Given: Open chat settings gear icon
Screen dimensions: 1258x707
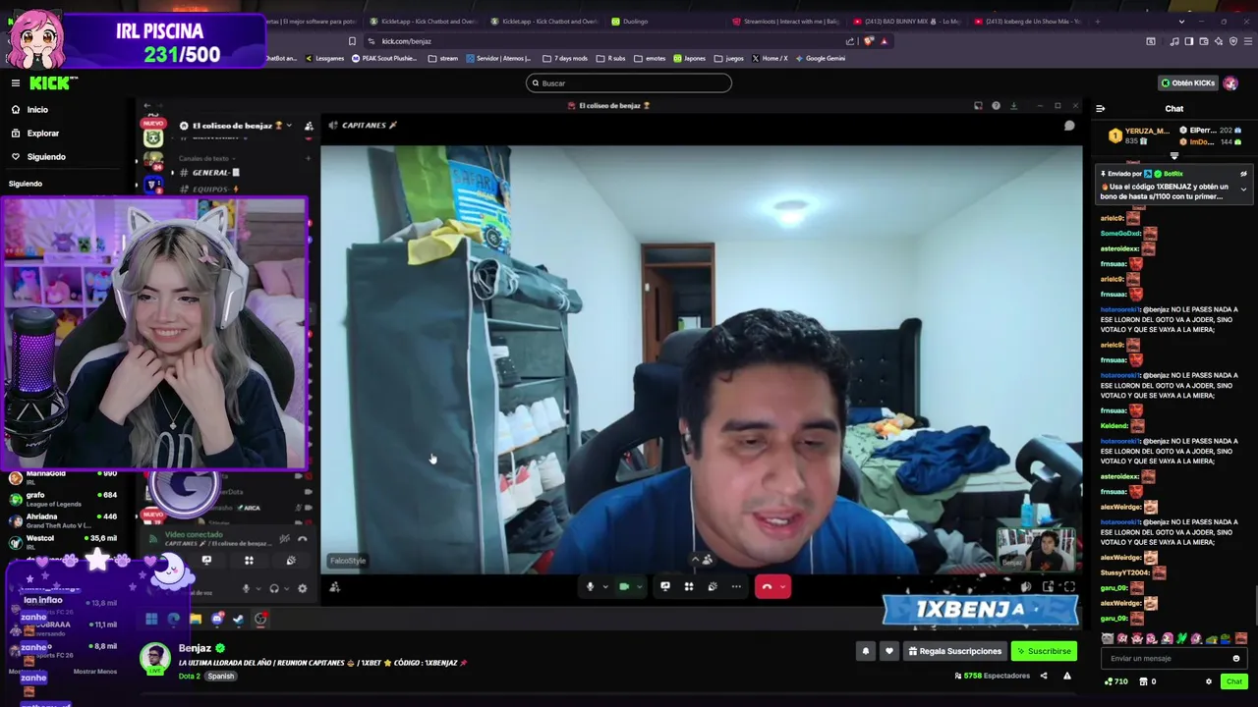Looking at the screenshot, I should coord(1209,681).
